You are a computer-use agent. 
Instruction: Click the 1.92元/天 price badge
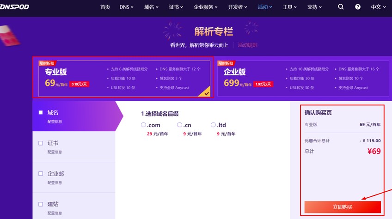click(263, 84)
